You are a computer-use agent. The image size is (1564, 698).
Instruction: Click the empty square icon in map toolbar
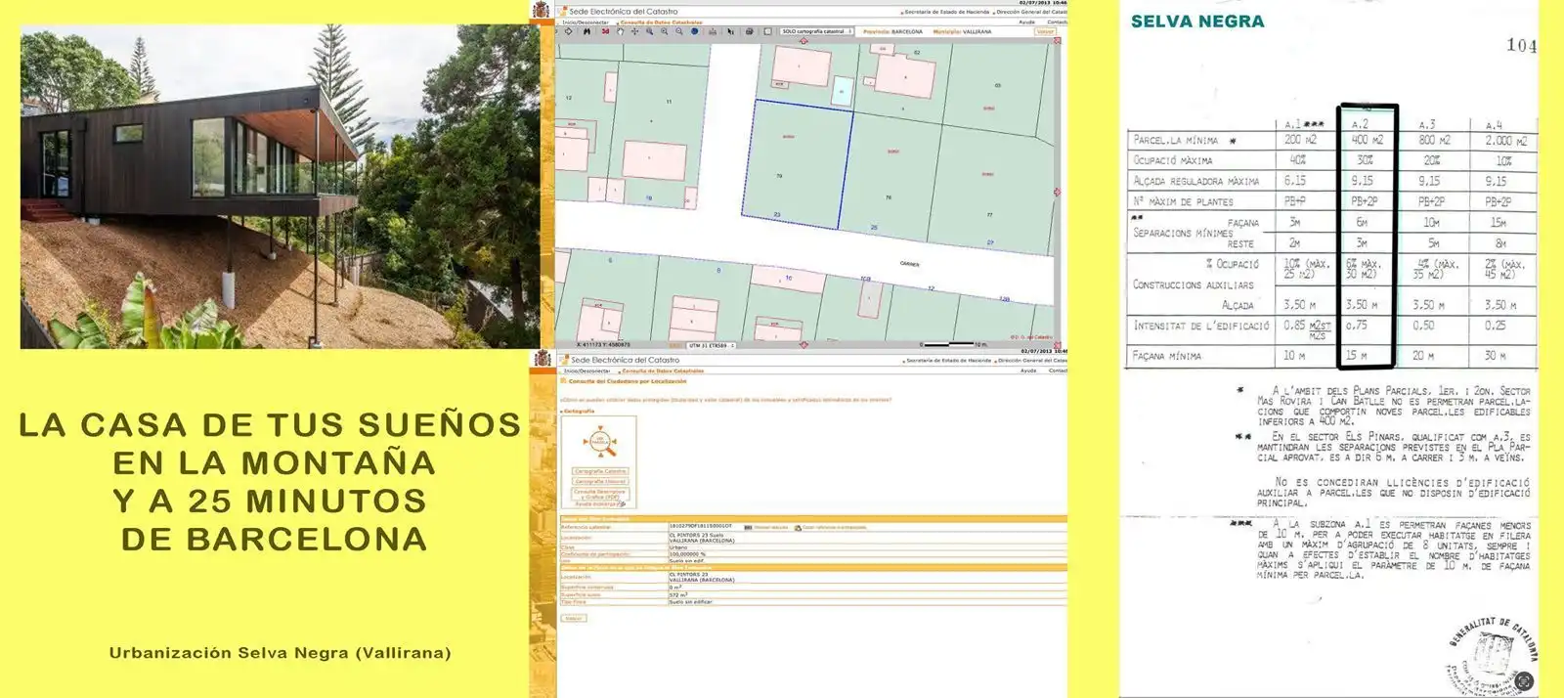(x=767, y=31)
